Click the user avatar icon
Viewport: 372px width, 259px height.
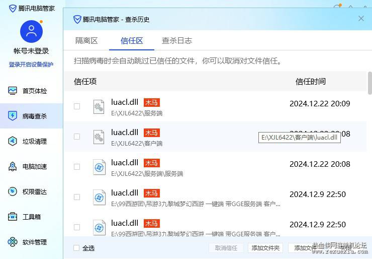(x=31, y=31)
